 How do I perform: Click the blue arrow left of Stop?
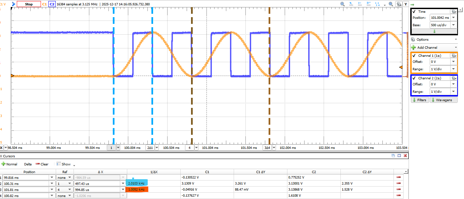click(x=13, y=4)
